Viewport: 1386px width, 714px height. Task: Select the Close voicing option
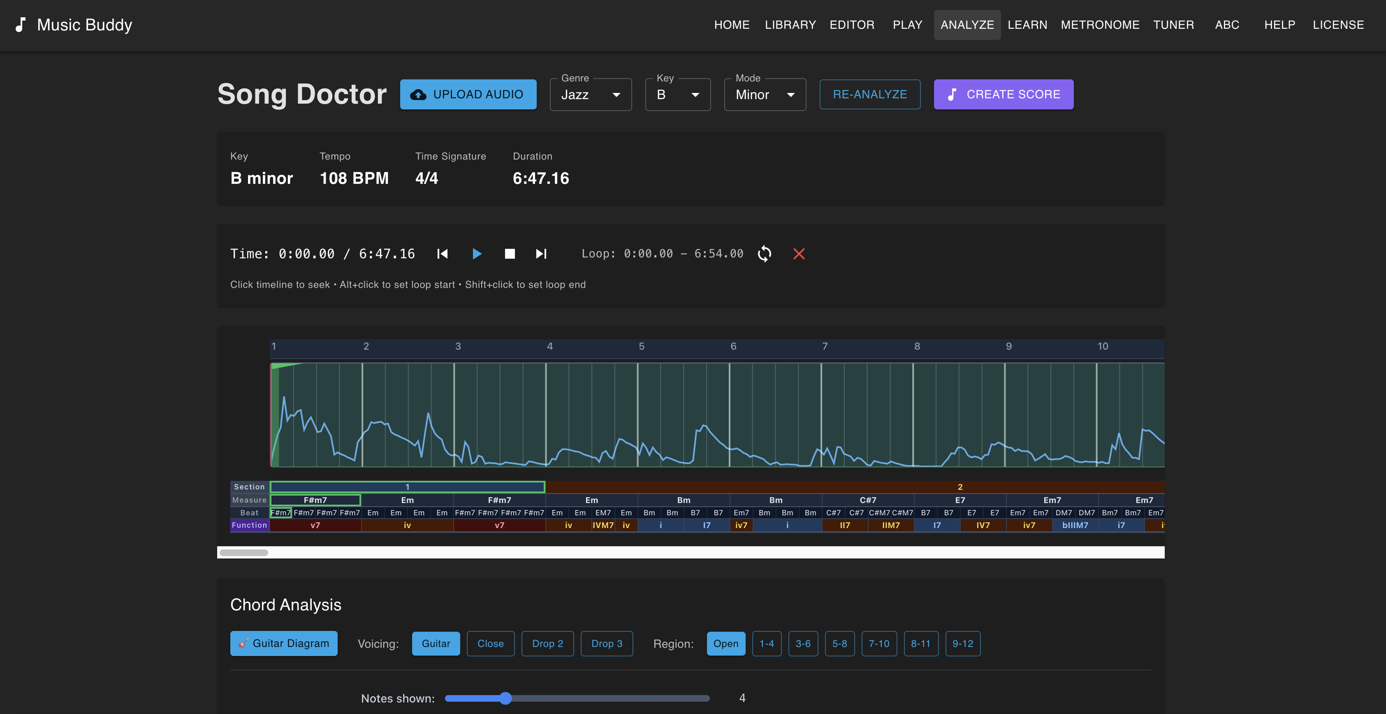pyautogui.click(x=490, y=643)
